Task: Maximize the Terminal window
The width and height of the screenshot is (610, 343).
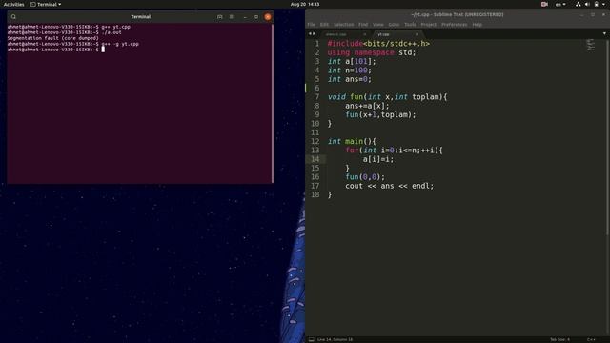Action: point(256,17)
